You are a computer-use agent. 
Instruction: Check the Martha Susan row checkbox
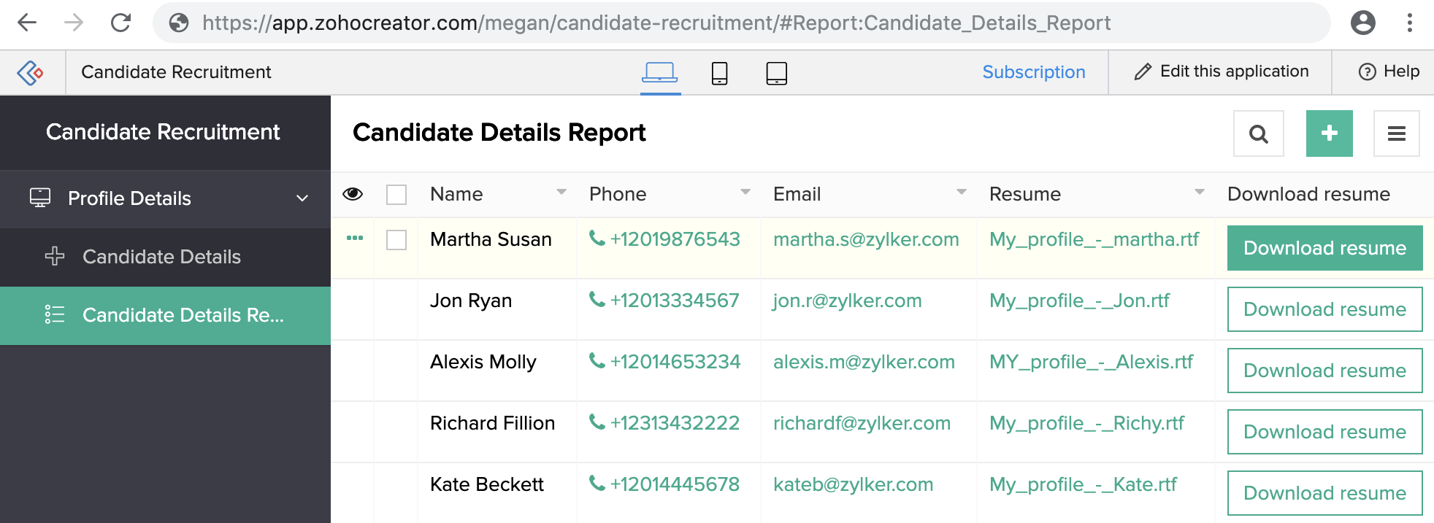pyautogui.click(x=396, y=240)
